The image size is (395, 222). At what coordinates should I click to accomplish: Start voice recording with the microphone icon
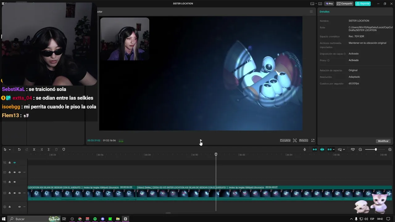pos(305,150)
